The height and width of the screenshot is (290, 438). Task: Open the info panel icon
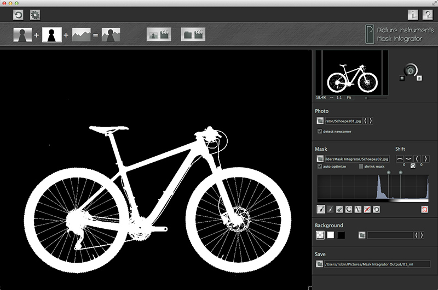(413, 15)
